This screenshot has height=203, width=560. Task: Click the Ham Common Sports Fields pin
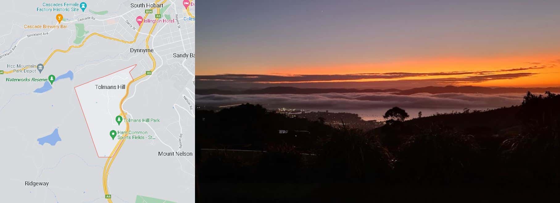[x=113, y=135]
